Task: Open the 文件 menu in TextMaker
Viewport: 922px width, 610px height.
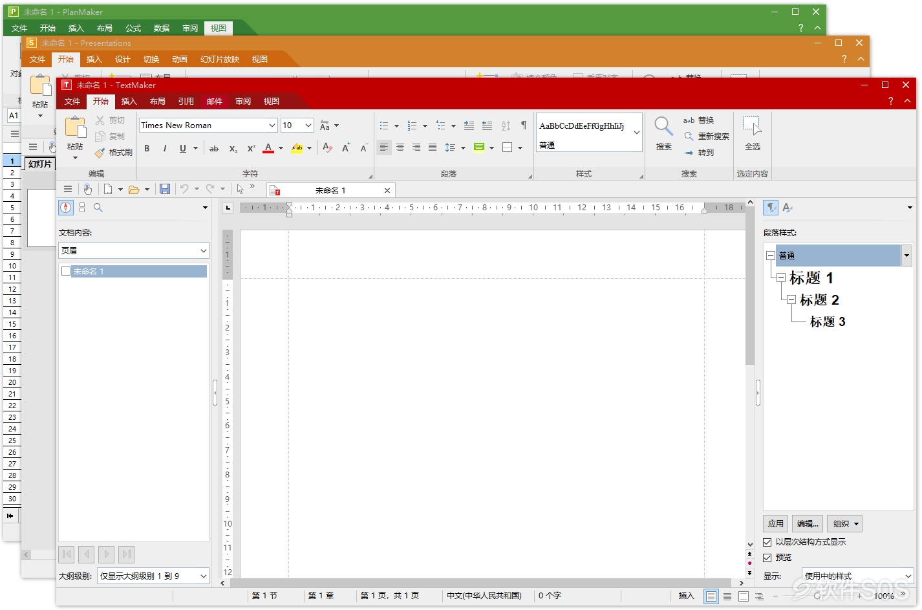Action: (72, 102)
